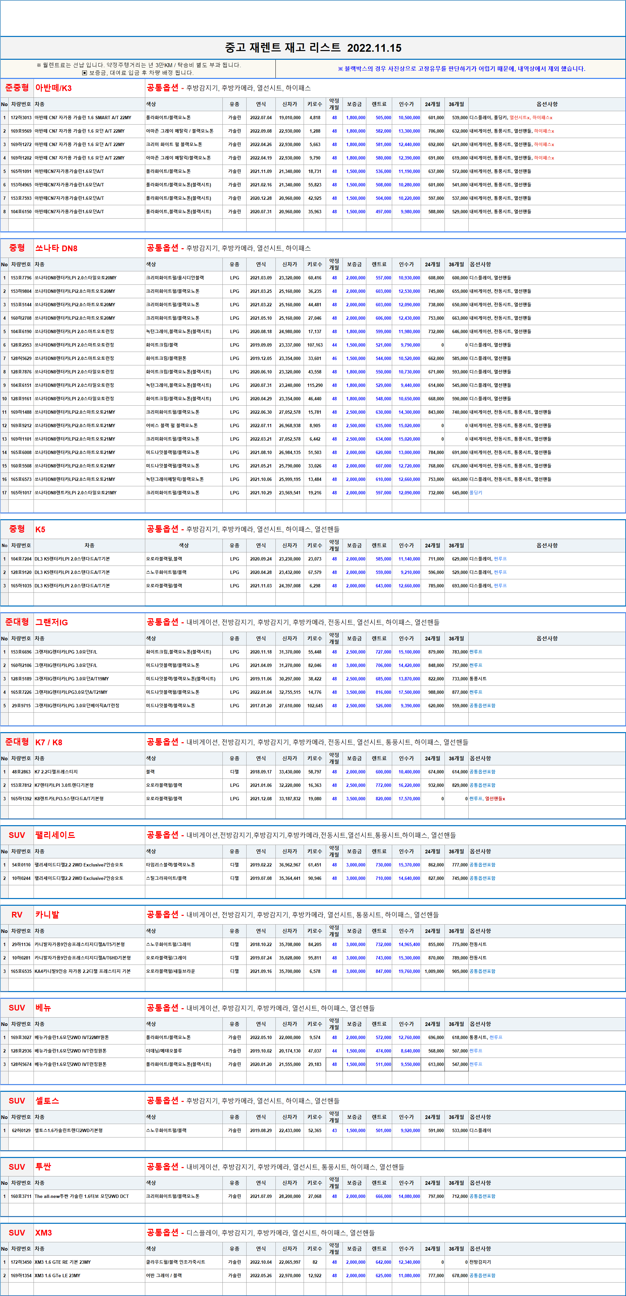
Task: Select car number 153호7812
Action: [21, 785]
